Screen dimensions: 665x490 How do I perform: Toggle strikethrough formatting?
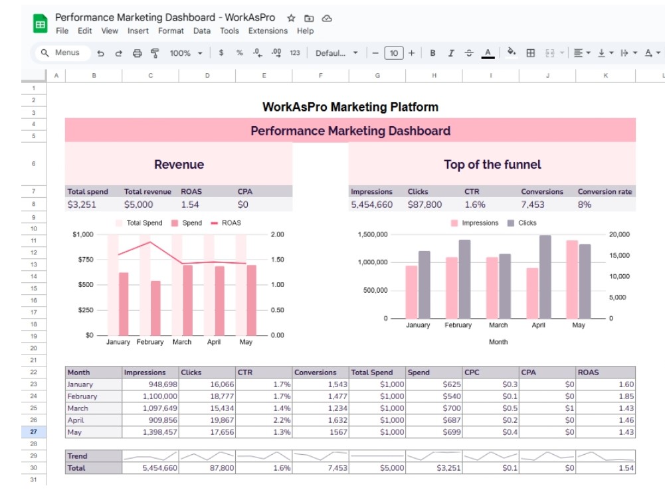coord(469,53)
